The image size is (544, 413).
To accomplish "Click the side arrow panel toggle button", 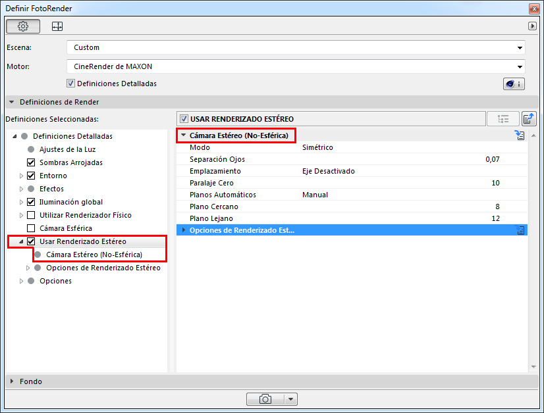I will [532, 26].
